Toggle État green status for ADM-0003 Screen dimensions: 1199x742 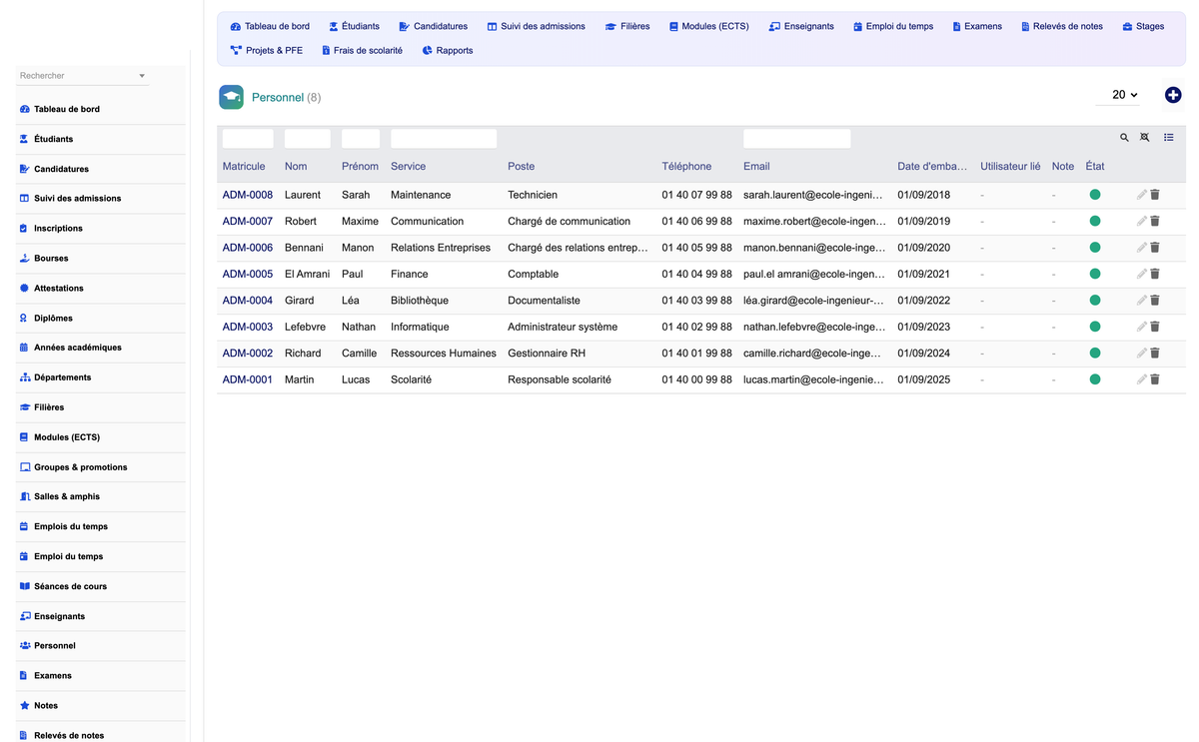click(x=1095, y=327)
